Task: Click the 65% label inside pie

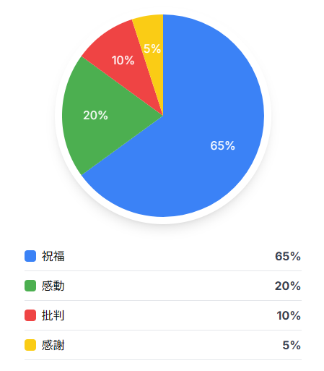Action: coord(223,145)
